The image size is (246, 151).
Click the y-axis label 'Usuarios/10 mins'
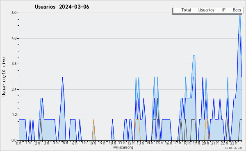[x=4, y=77]
